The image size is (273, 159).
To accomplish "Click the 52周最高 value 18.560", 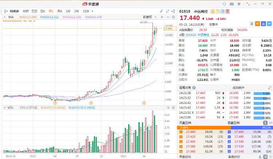I will tap(234, 65).
